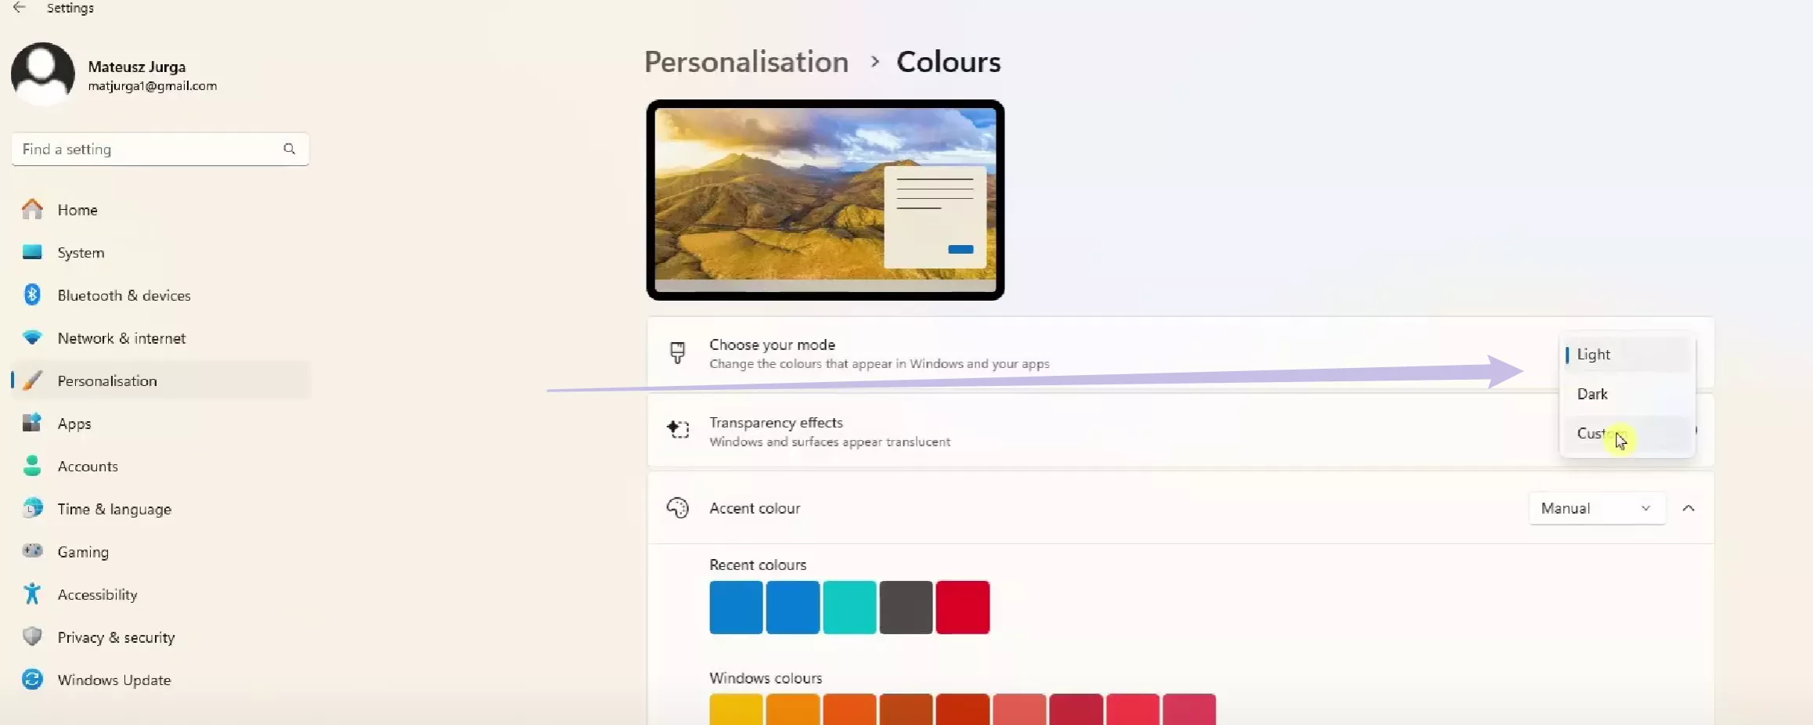
Task: Click the System monitor icon
Action: [32, 252]
